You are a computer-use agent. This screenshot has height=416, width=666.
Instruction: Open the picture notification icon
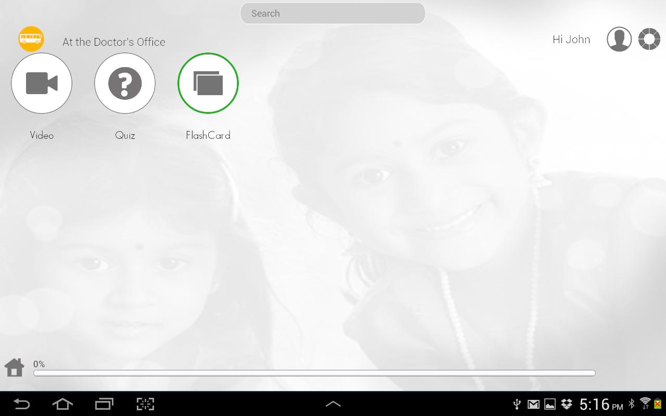[x=550, y=404]
